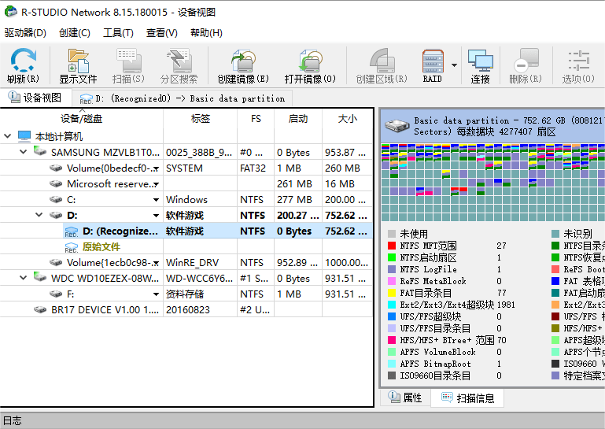605x429 pixels.
Task: Sort by the 标签 column header
Action: click(201, 119)
